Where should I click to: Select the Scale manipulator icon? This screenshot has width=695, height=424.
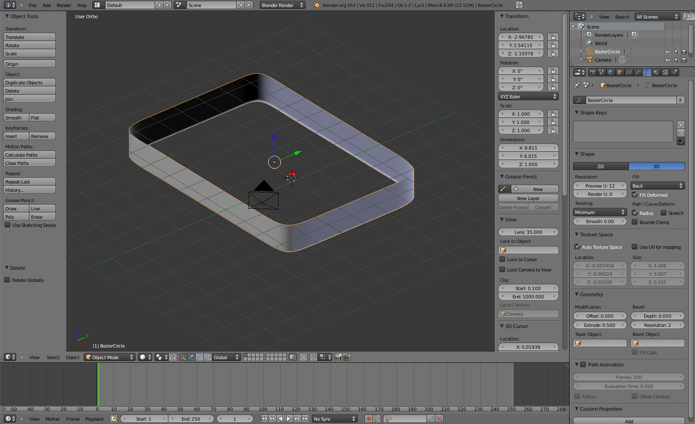click(208, 357)
